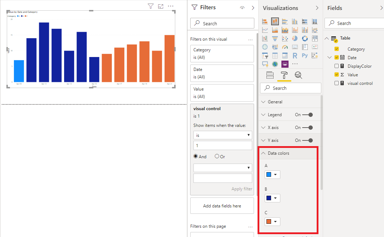
Task: Open the second empty condition dropdown
Action: click(223, 168)
